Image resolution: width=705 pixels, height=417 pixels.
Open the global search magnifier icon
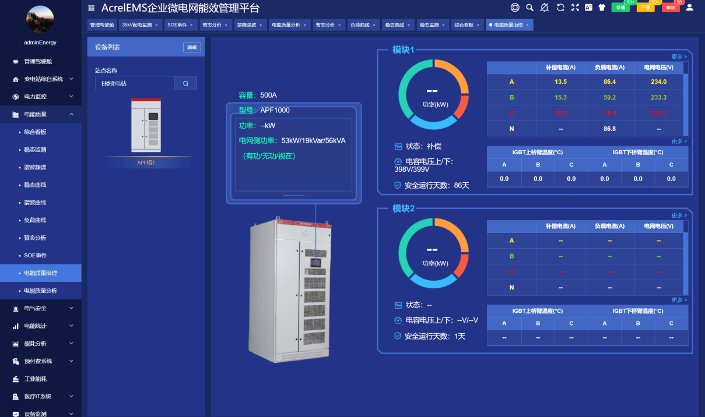click(x=529, y=8)
